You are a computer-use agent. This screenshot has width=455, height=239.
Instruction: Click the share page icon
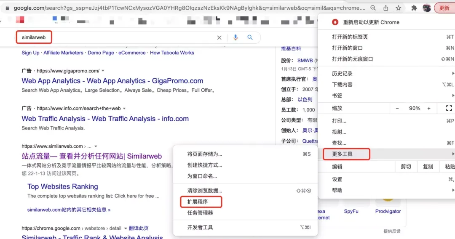coord(385,8)
